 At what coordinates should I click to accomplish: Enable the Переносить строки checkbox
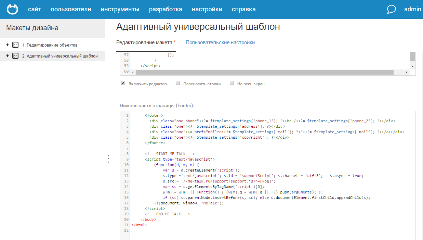pos(178,83)
